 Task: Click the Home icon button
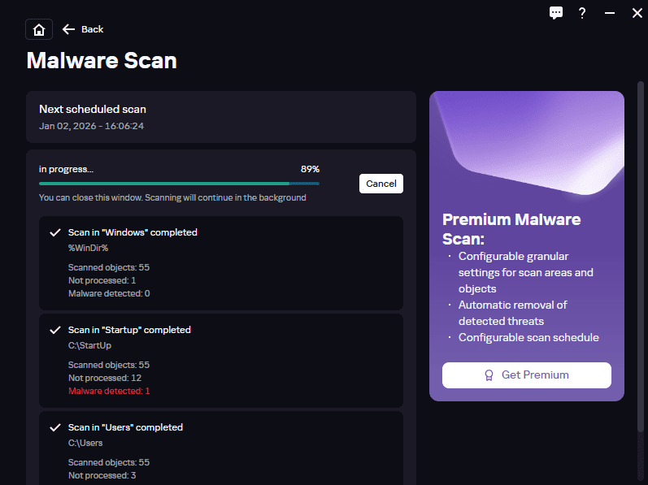tap(39, 29)
